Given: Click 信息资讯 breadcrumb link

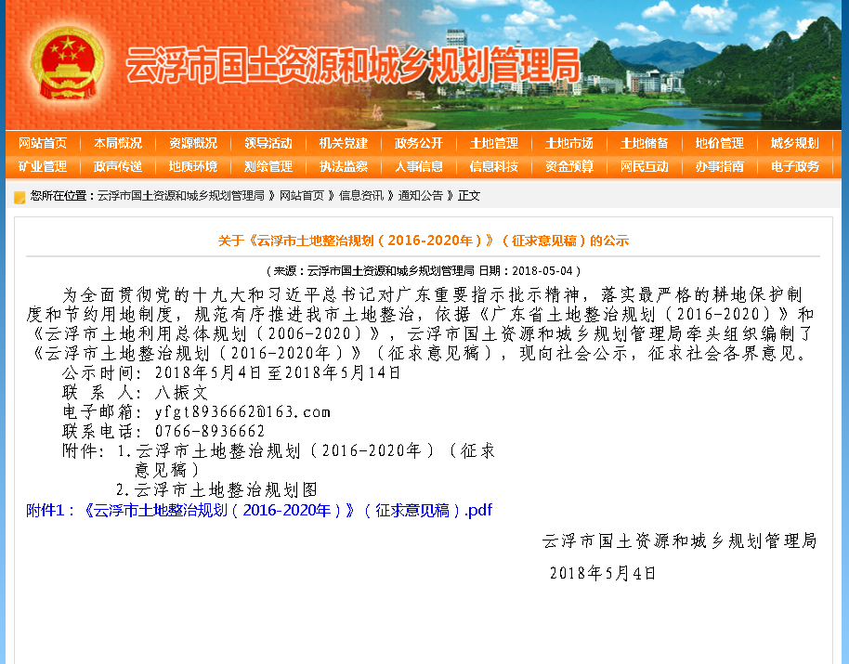Looking at the screenshot, I should click(361, 196).
